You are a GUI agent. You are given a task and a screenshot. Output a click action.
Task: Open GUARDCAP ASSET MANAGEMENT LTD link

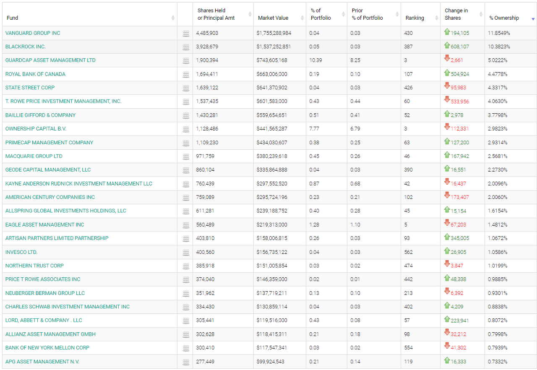(x=50, y=60)
